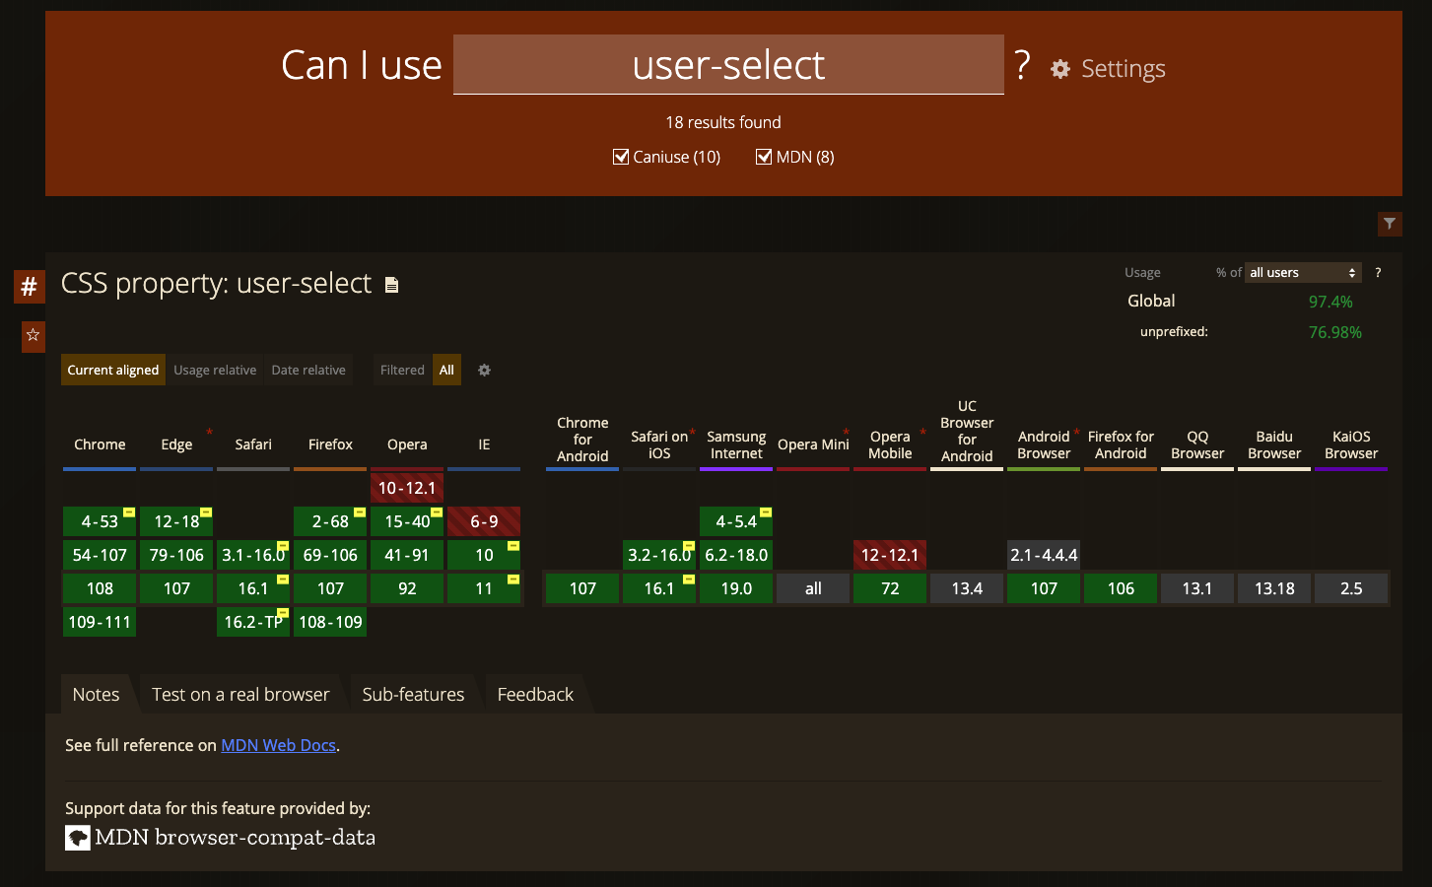Image resolution: width=1432 pixels, height=887 pixels.
Task: Select Opera Mobile 12-12.1 cell
Action: click(x=890, y=555)
